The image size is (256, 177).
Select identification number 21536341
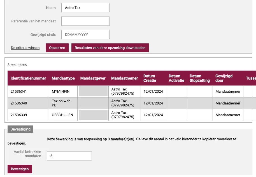click(x=18, y=91)
